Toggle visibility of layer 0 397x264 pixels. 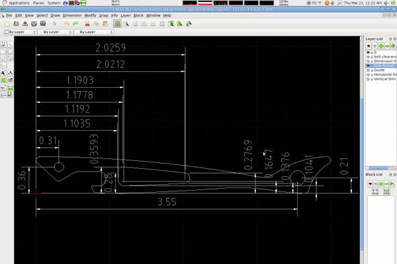368,52
